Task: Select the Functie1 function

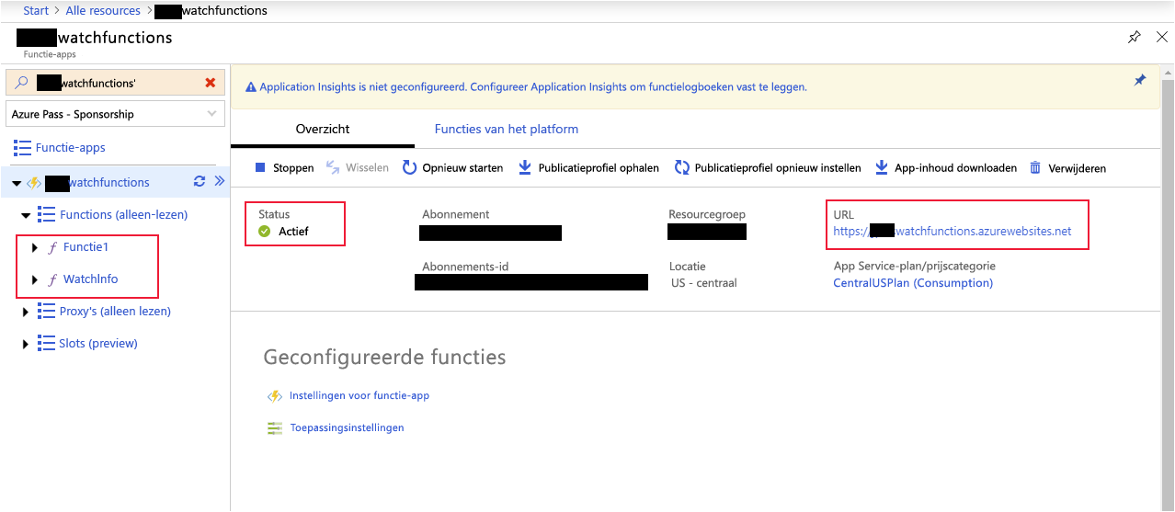Action: coord(86,247)
